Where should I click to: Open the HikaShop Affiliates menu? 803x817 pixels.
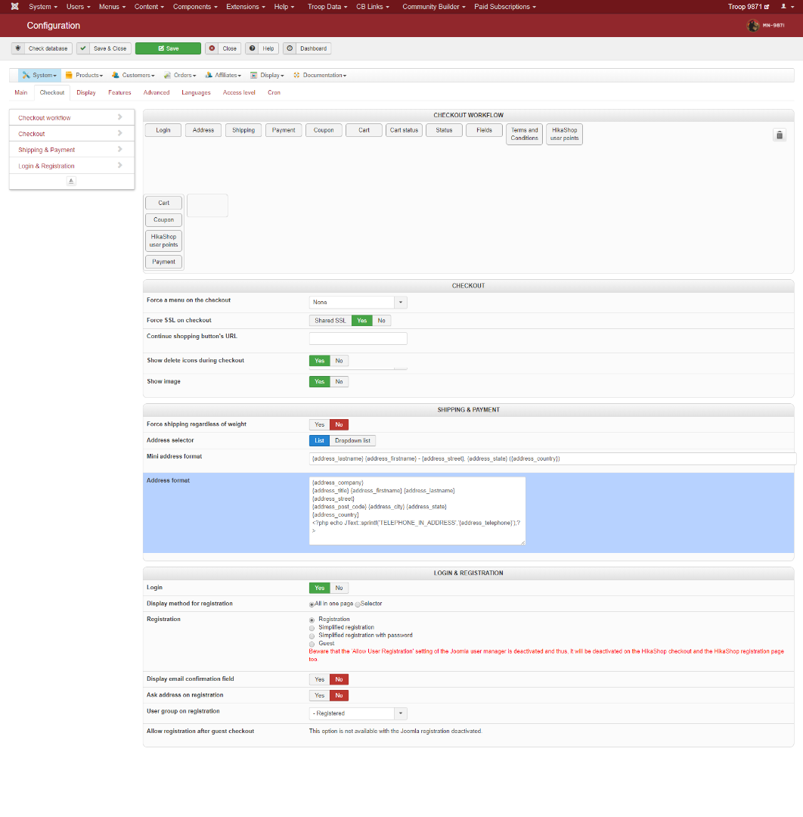click(223, 76)
